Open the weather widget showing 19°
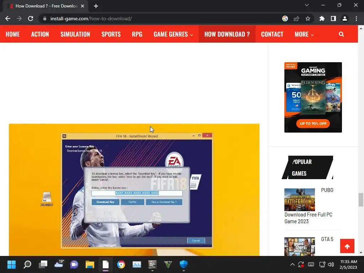 (59, 263)
